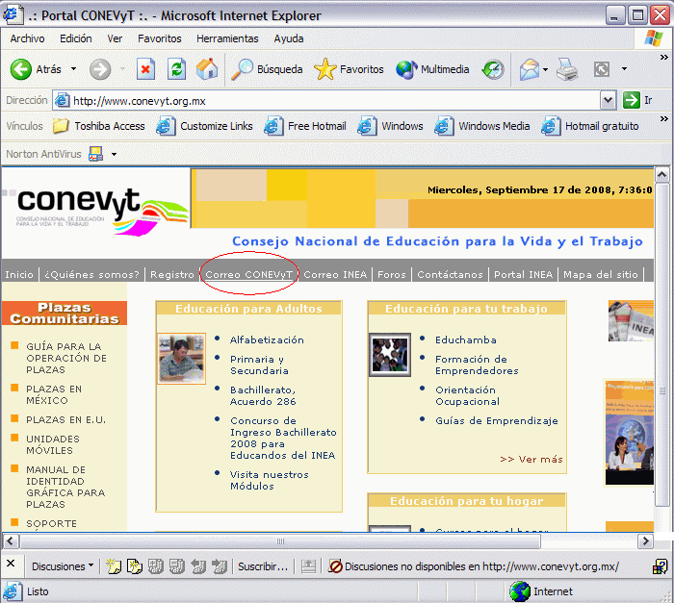Go to Home page icon
Viewport: 674px width, 603px height.
(x=207, y=69)
